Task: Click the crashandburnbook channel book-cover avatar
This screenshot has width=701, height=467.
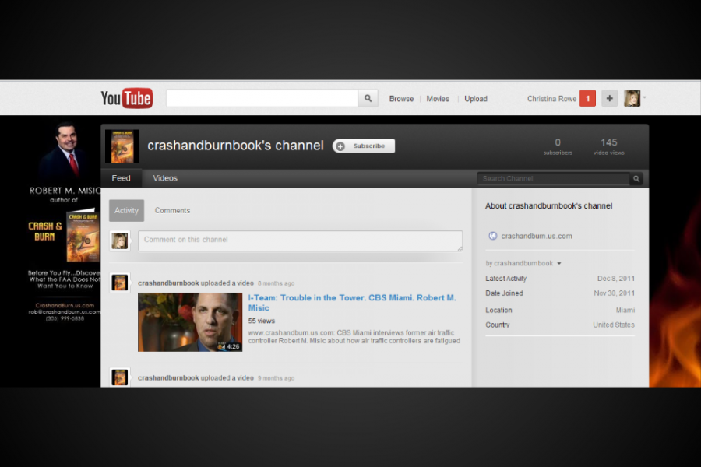Action: click(122, 146)
